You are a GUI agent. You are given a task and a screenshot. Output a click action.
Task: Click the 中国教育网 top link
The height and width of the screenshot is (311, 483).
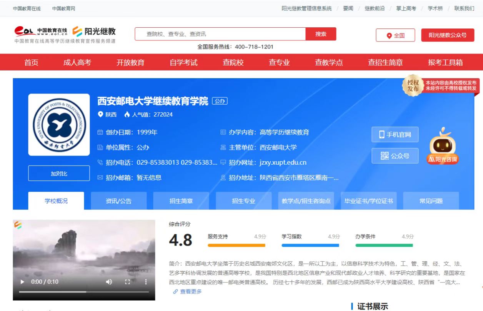point(63,8)
